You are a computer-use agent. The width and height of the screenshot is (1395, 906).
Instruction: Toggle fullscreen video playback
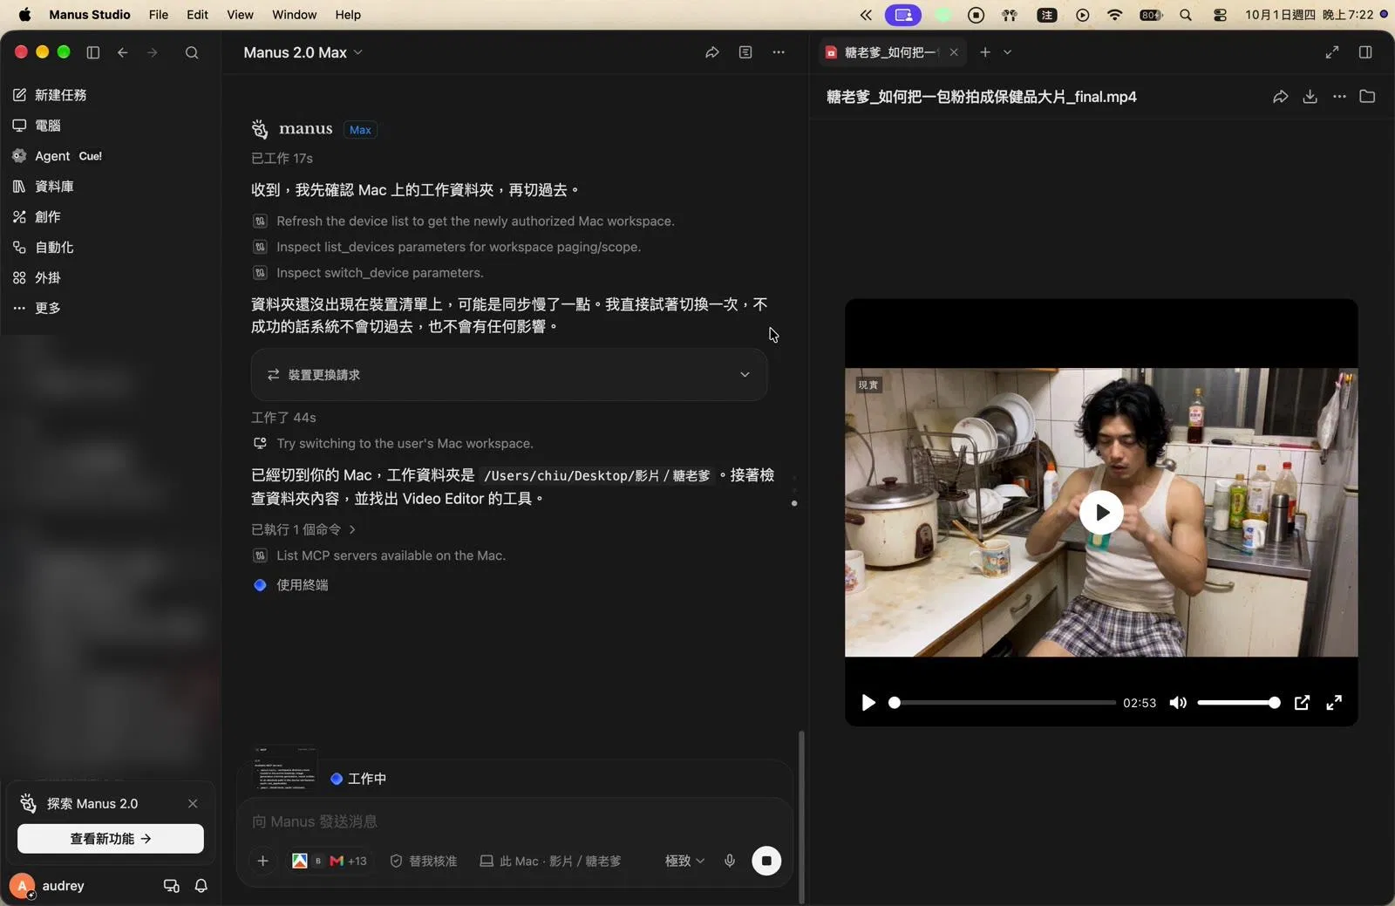click(x=1334, y=703)
